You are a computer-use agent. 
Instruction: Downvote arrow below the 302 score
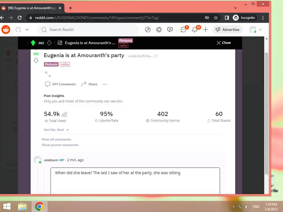tap(36, 60)
